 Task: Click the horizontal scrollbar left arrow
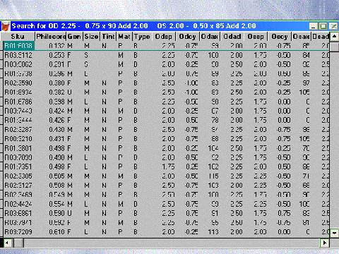pos(7,243)
